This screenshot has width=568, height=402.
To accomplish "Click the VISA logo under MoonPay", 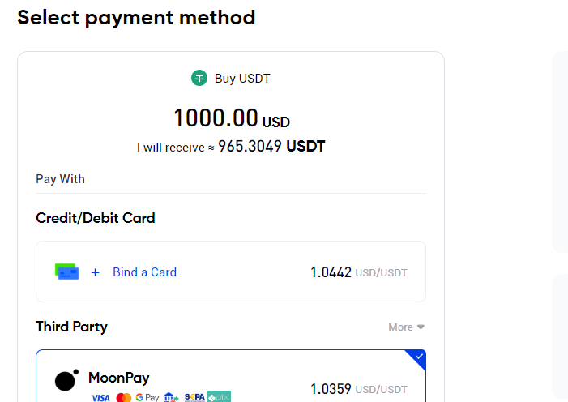I will (x=100, y=398).
